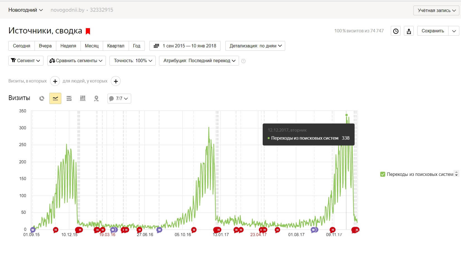Select the bar columns chart view
This screenshot has width=461, height=257.
pyautogui.click(x=83, y=98)
